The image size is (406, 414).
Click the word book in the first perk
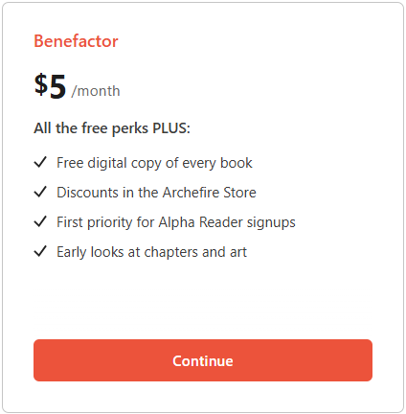237,163
